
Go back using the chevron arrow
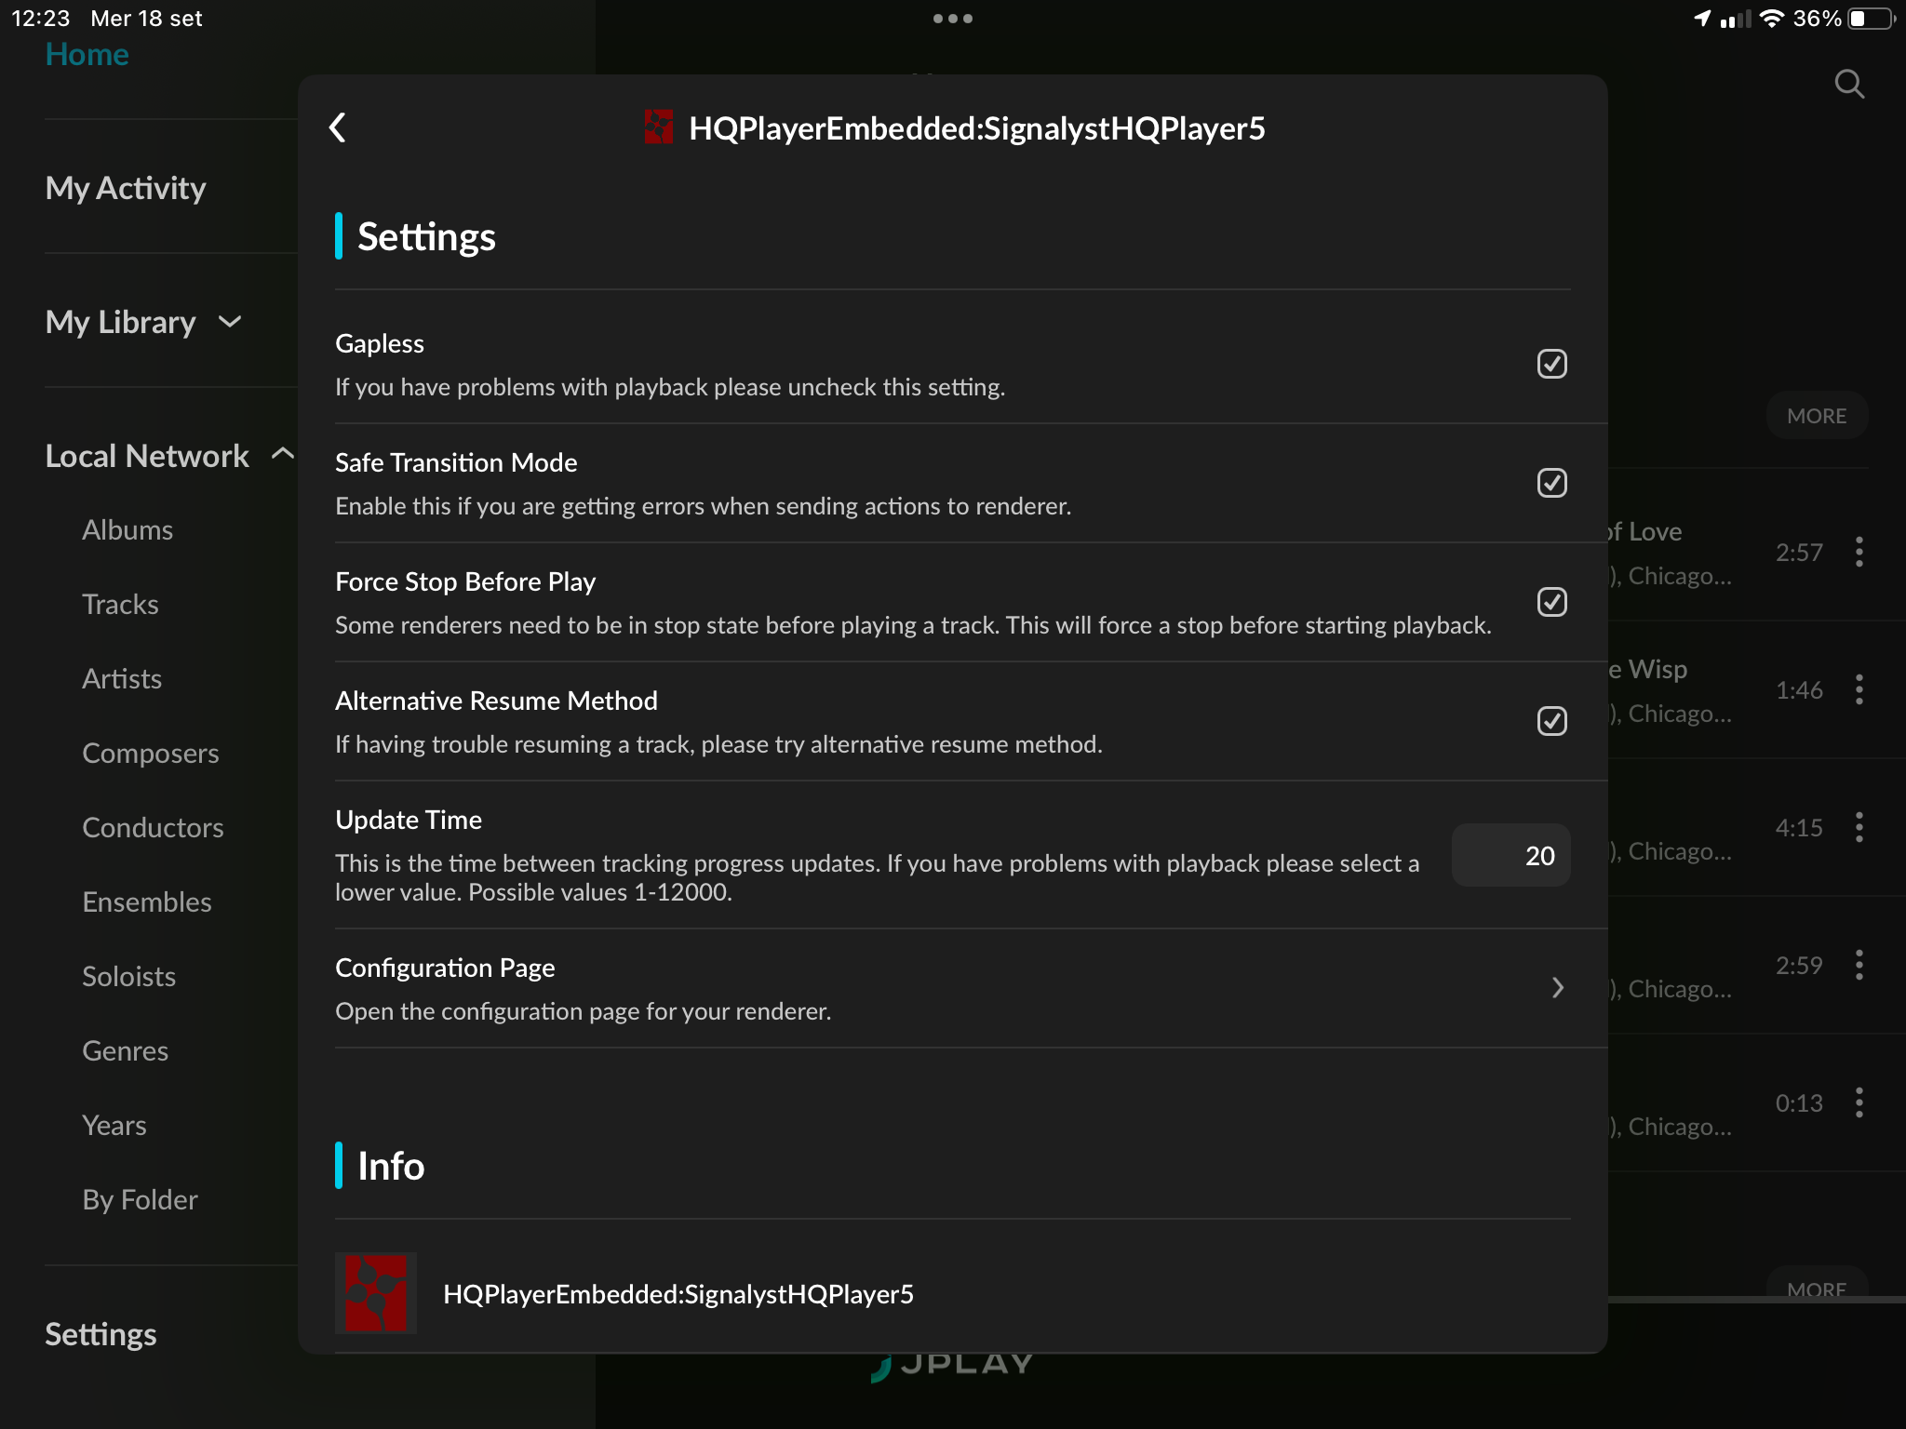tap(338, 127)
